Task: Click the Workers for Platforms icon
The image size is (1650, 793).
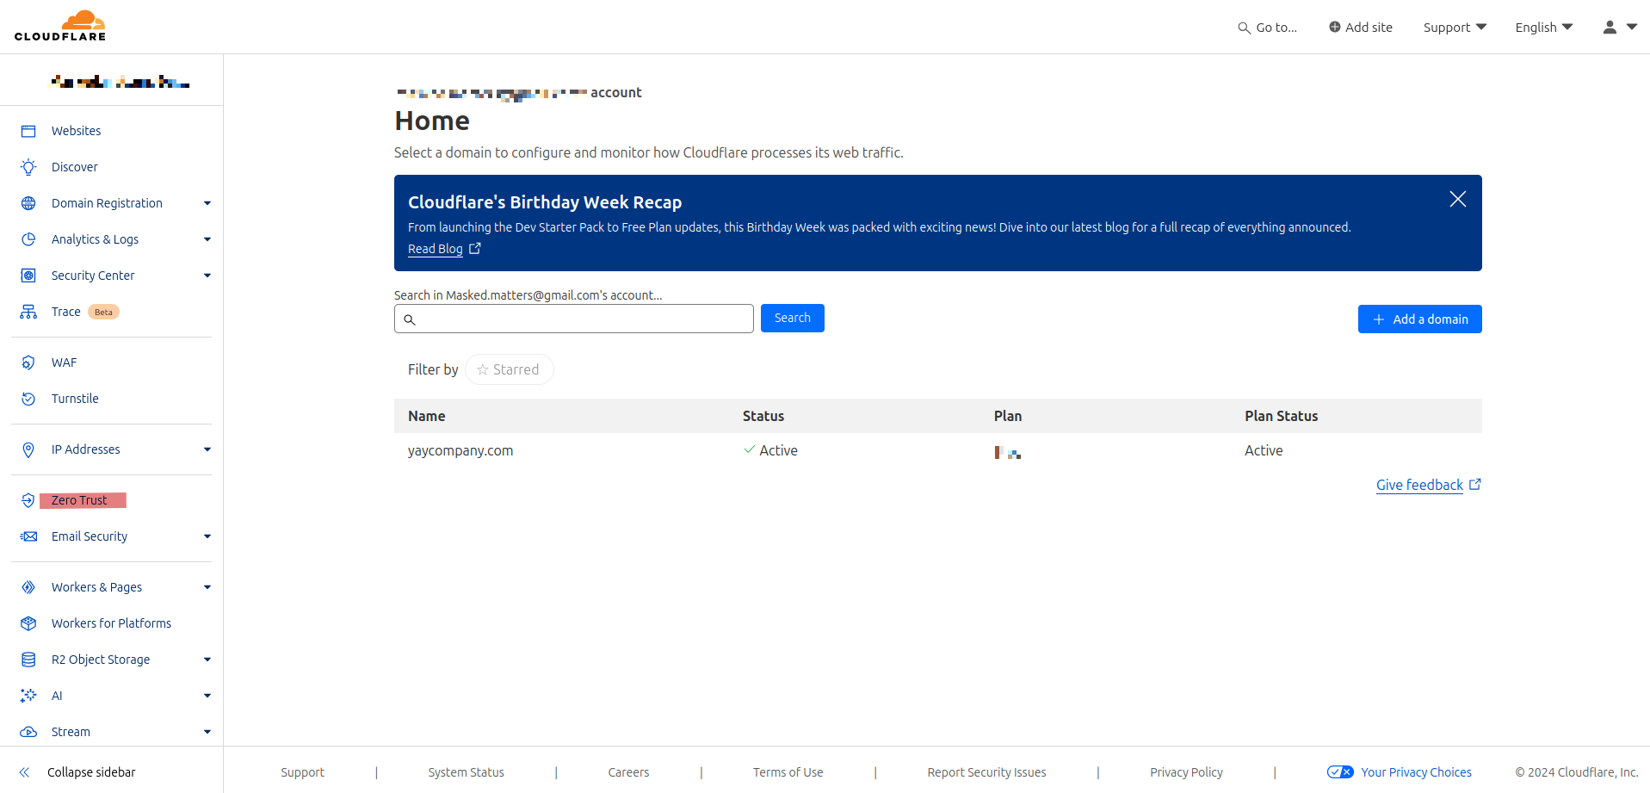Action: (28, 623)
